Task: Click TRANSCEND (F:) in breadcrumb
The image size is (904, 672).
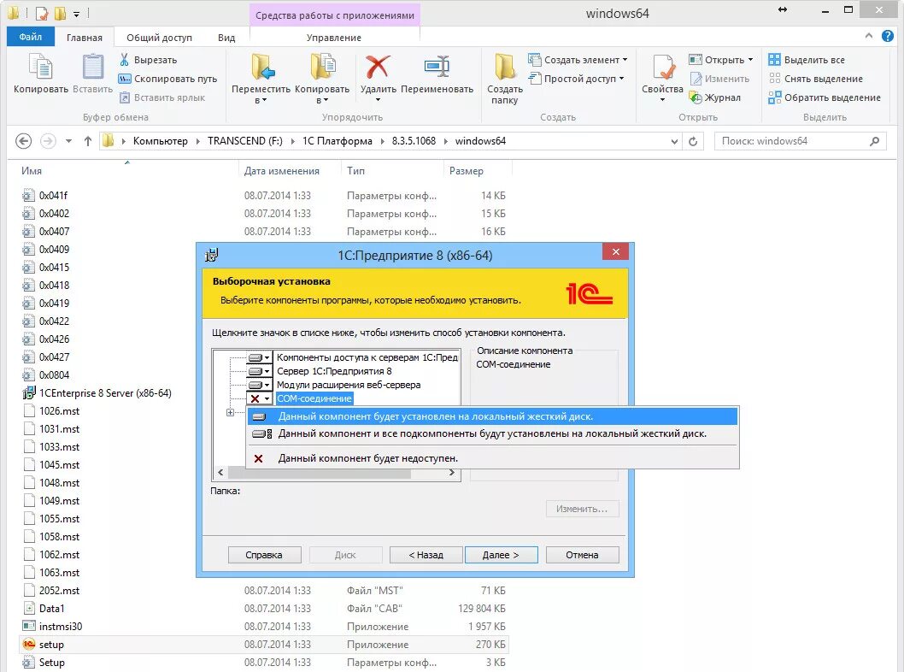Action: click(245, 141)
